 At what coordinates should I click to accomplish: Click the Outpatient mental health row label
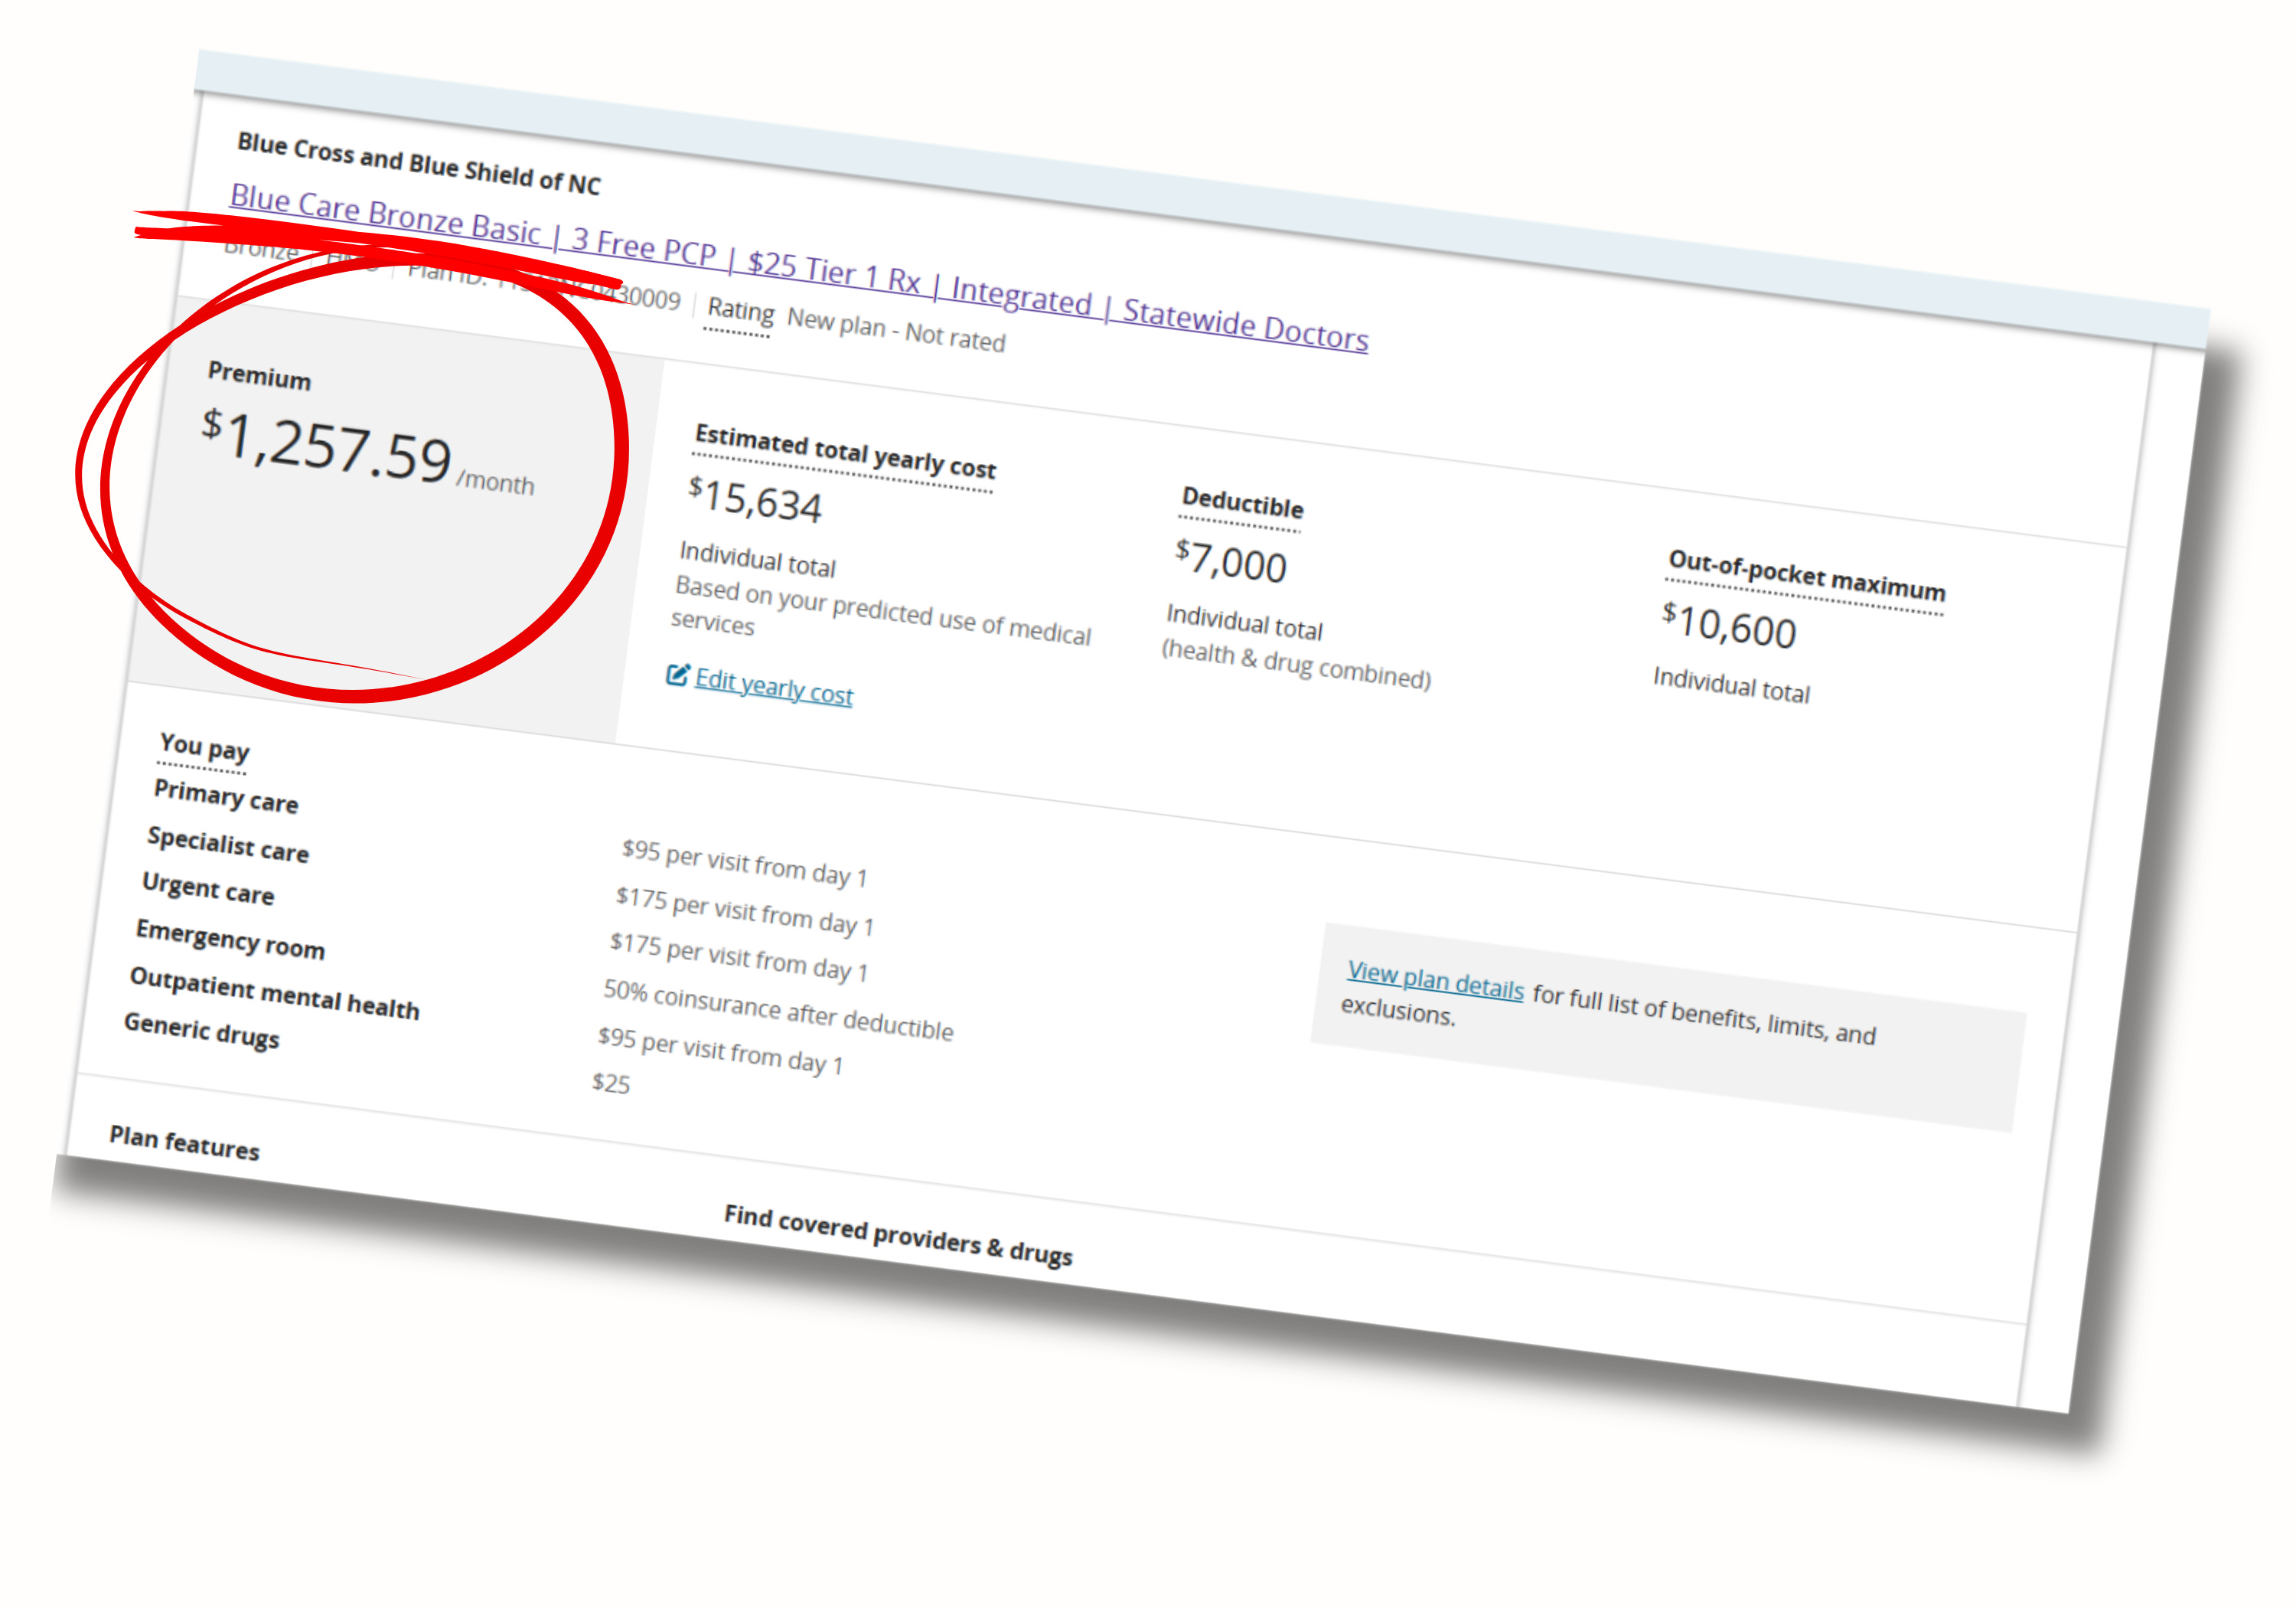pyautogui.click(x=274, y=994)
